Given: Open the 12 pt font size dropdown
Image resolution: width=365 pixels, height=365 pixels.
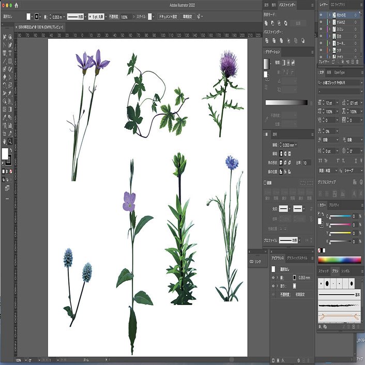Looking at the screenshot, I should (337, 103).
